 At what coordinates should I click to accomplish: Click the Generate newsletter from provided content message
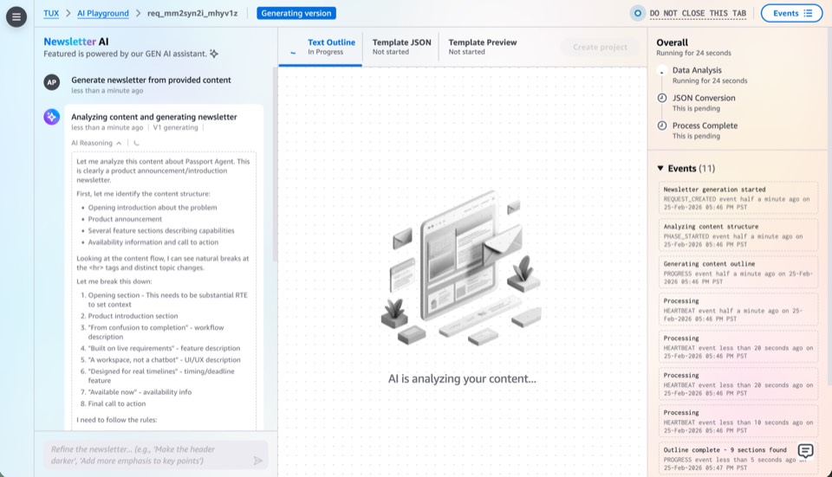click(x=151, y=80)
